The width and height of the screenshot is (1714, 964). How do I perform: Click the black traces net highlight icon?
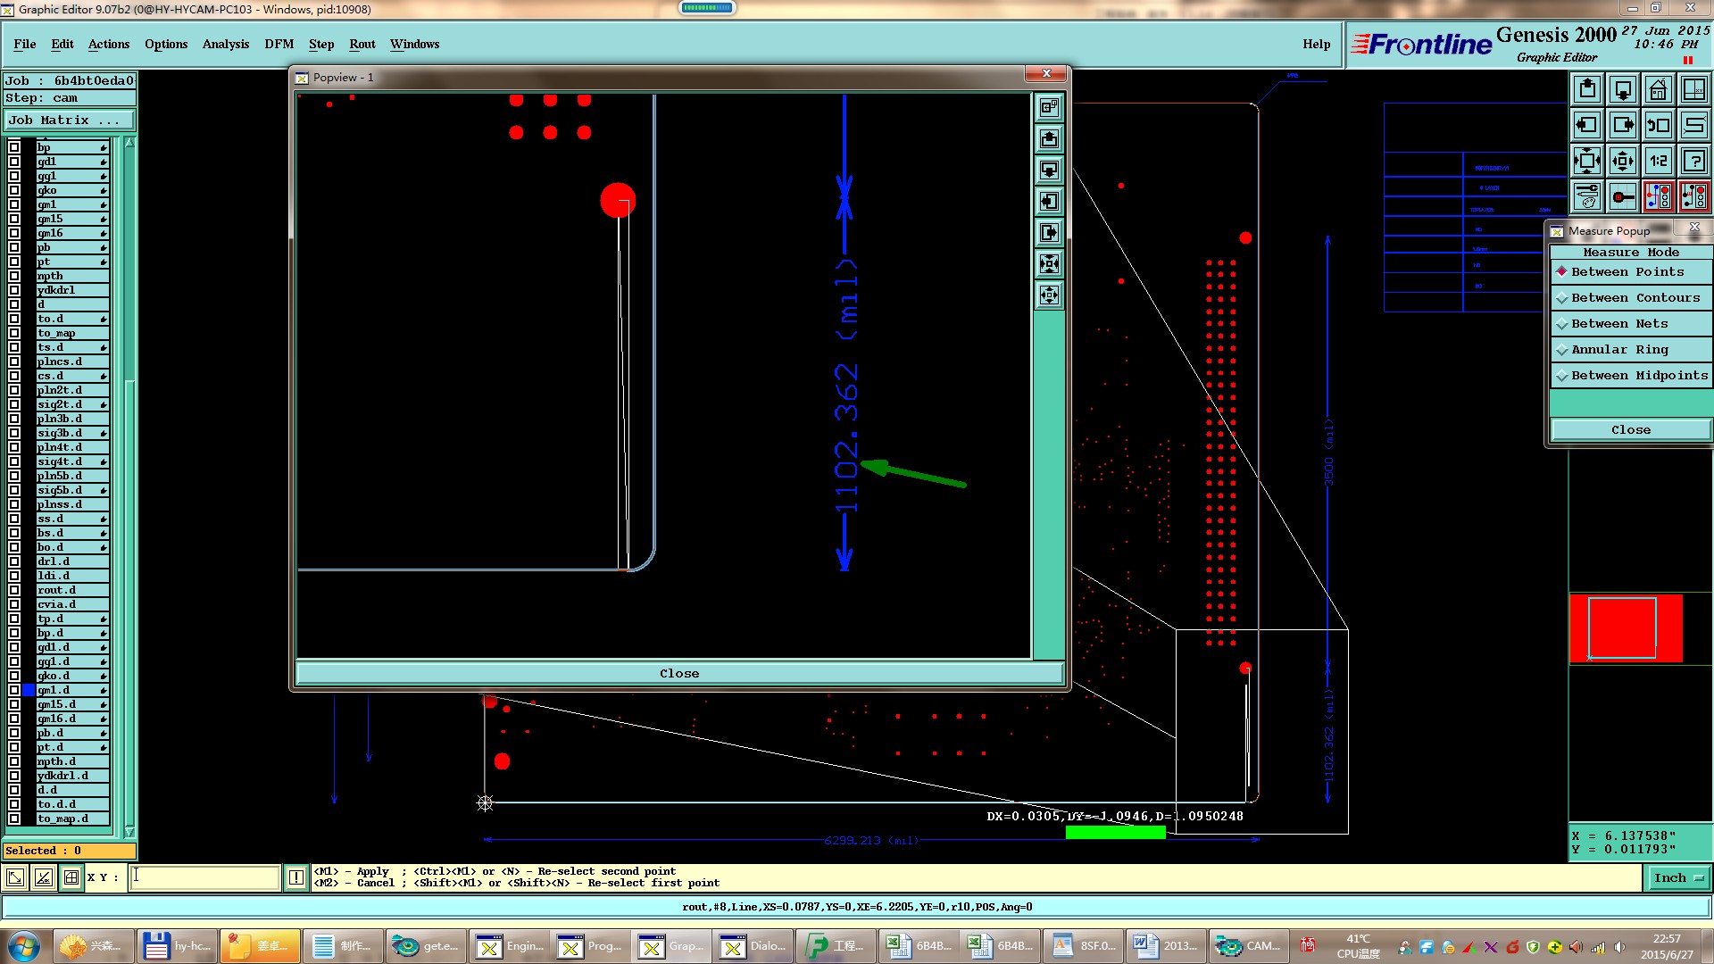point(1694,196)
